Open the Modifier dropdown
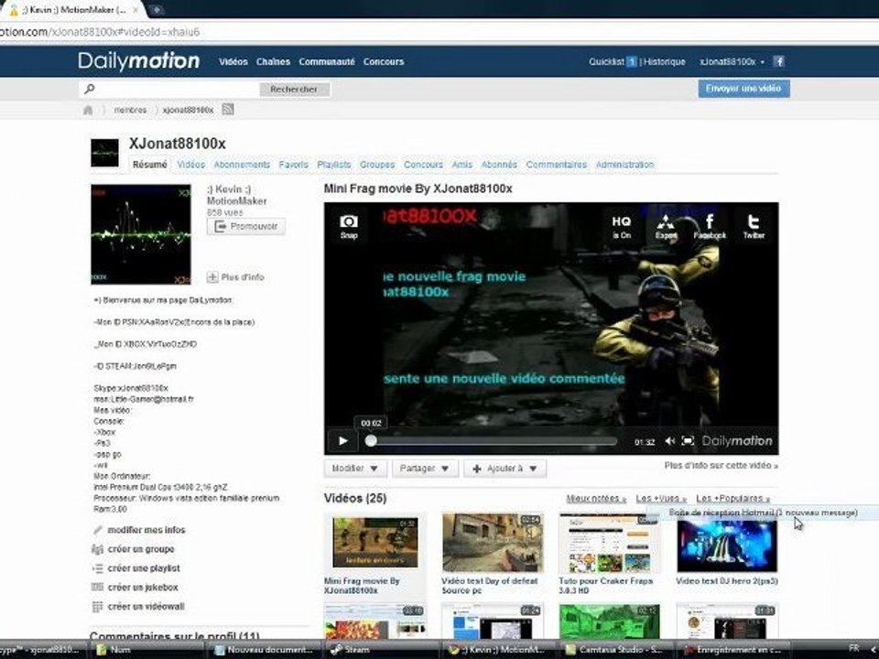 (x=355, y=469)
